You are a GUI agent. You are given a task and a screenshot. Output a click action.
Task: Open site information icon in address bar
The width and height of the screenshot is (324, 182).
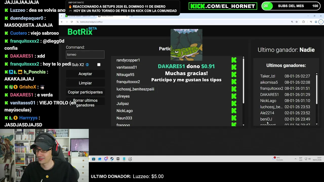pyautogui.click(x=77, y=22)
